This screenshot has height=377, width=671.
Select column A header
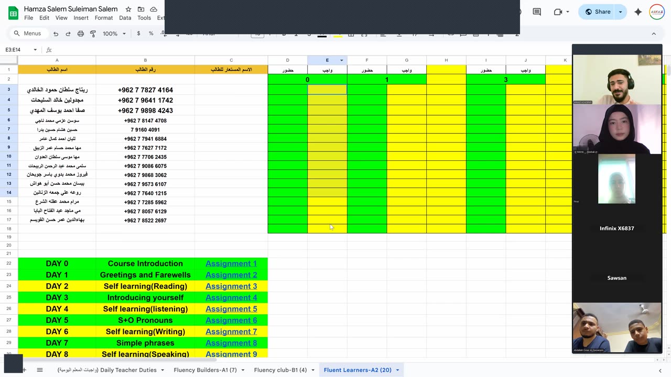(57, 60)
